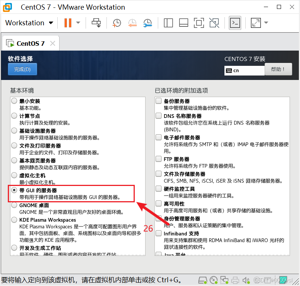Screen dimensions: 300x286
Task: Click the teal message log icon
Action: pos(283,280)
